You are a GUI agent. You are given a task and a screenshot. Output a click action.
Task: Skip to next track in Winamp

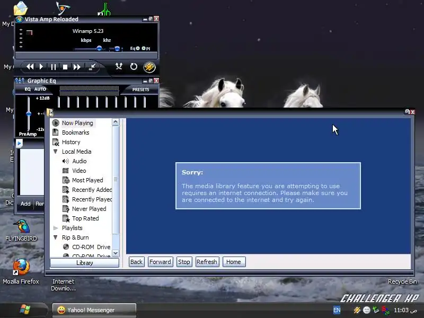click(77, 67)
